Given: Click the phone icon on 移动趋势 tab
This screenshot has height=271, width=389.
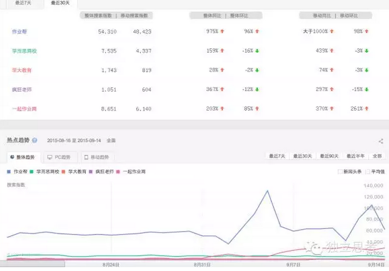Looking at the screenshot, I should tap(86, 157).
